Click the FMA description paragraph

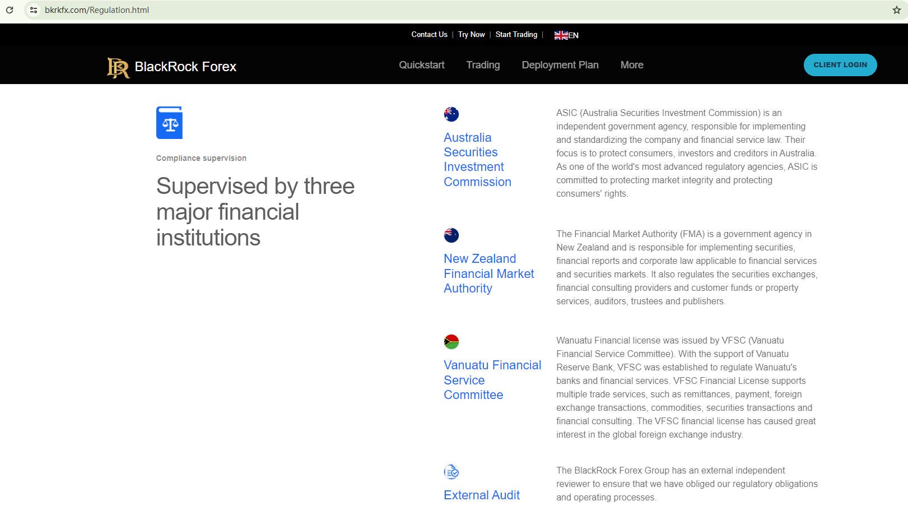687,268
